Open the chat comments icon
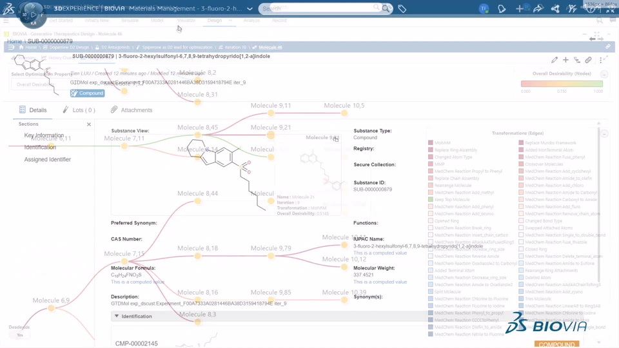This screenshot has width=619, height=348. tap(613, 21)
